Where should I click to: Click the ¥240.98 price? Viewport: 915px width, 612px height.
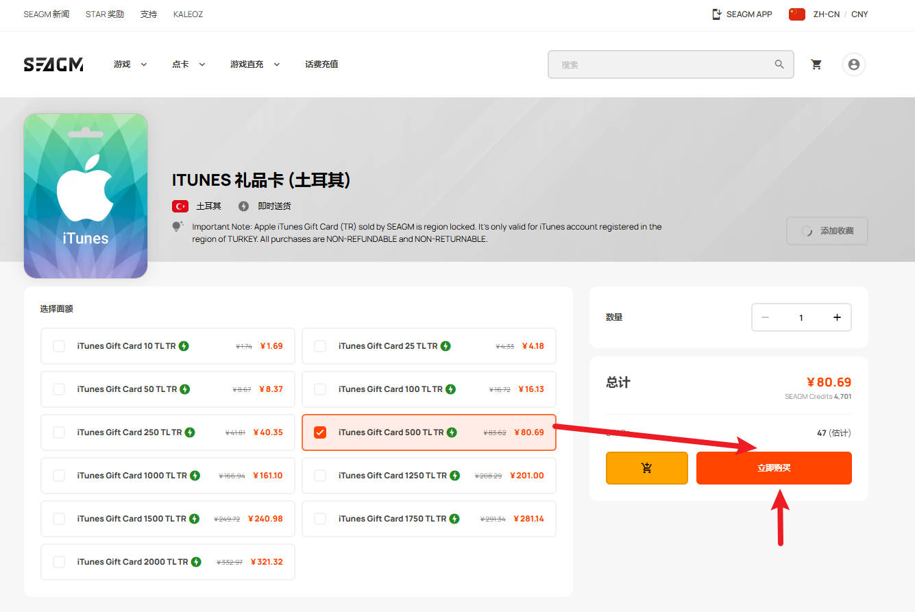coord(265,519)
